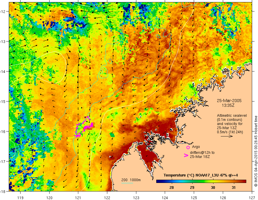
Task: Click the 'and velocity for' text
Action: point(230,124)
